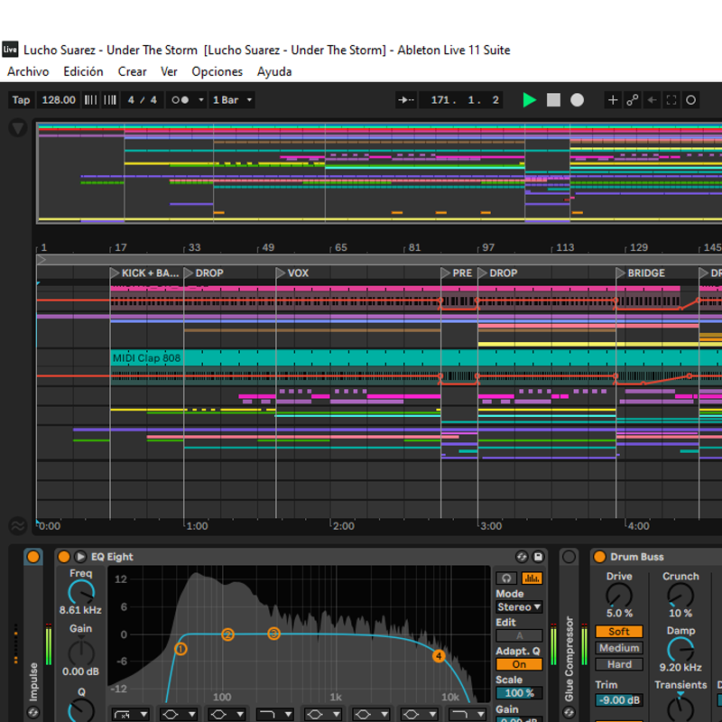Click the BRIDGE locator marker in timeline
722x722 pixels.
(x=644, y=273)
